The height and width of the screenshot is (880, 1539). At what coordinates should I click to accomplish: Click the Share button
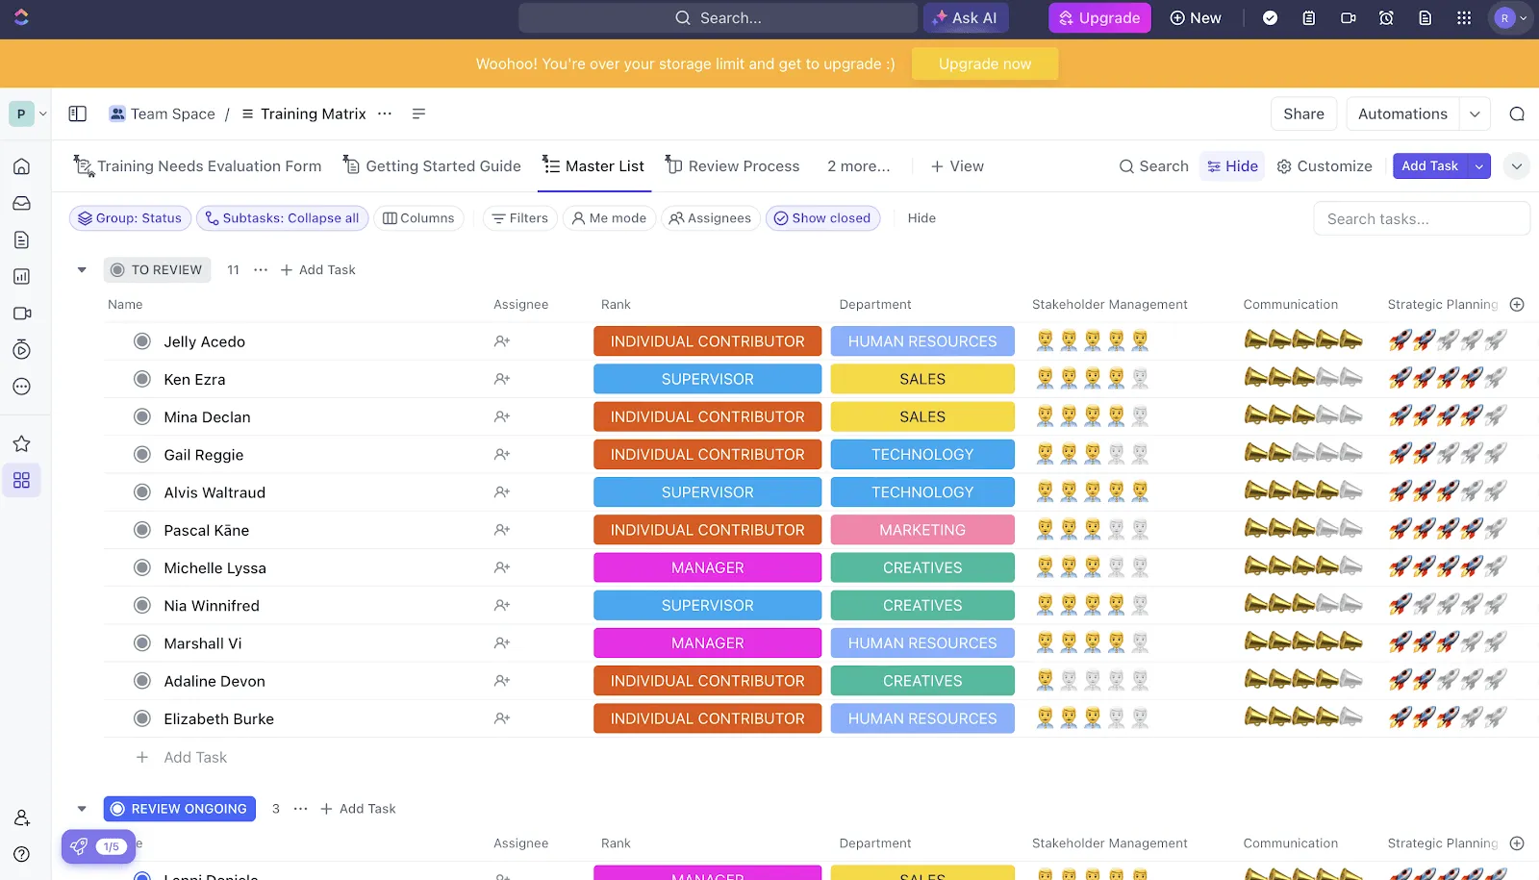click(x=1303, y=113)
